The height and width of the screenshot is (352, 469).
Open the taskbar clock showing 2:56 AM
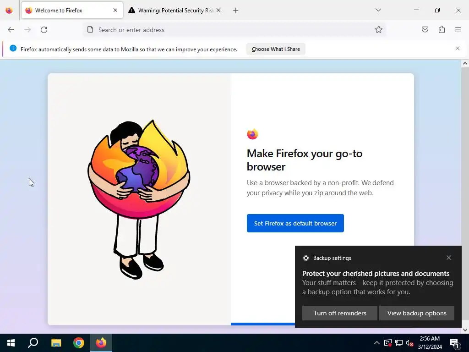[430, 343]
